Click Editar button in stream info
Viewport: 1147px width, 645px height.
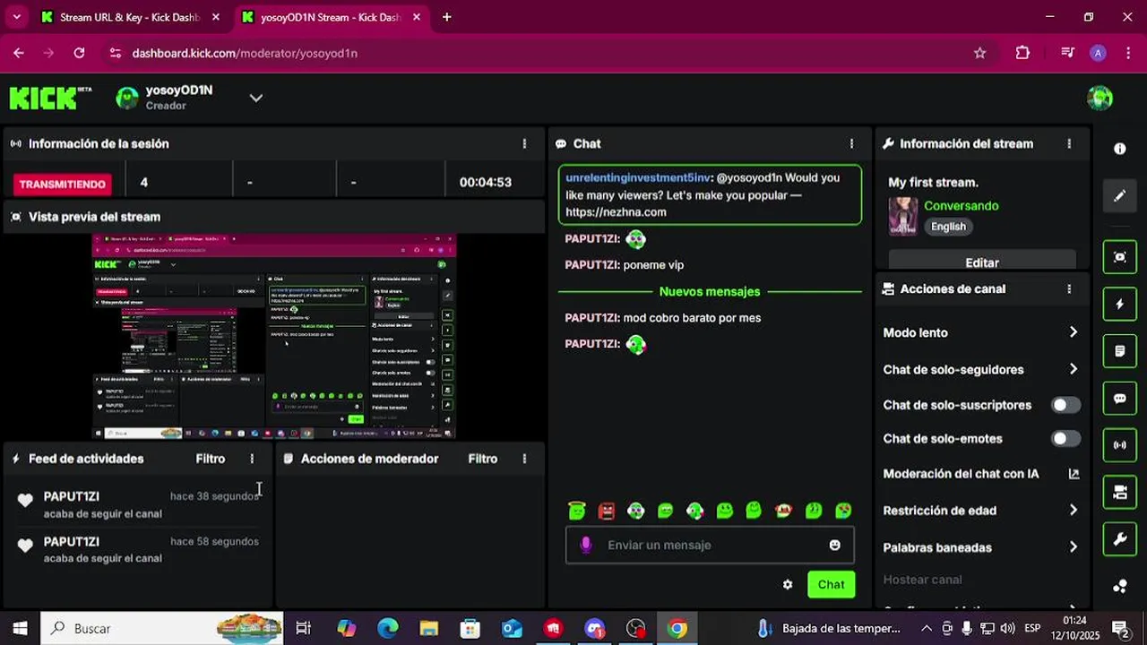[982, 262]
